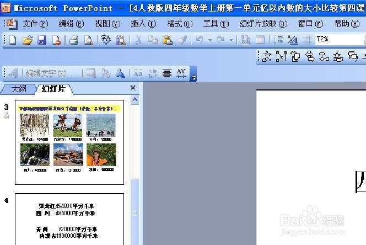Open the 工具(T) menu
366x245 pixels.
[216, 24]
